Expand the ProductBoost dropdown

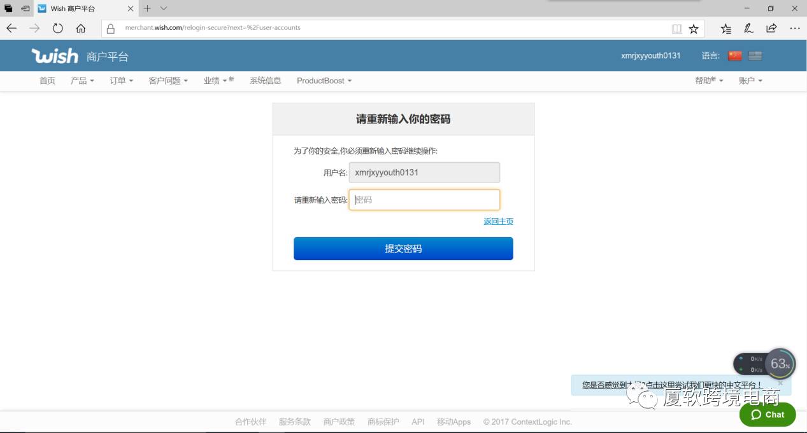pos(324,81)
